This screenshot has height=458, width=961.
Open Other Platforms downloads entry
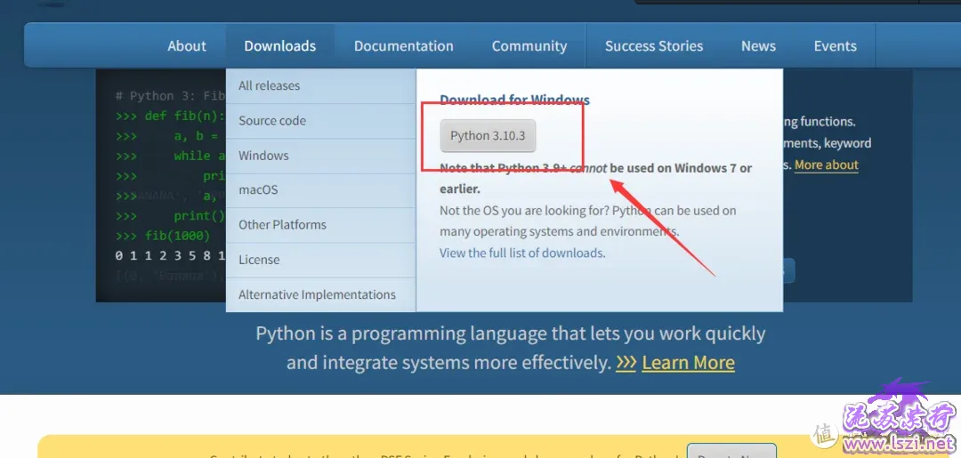point(321,225)
